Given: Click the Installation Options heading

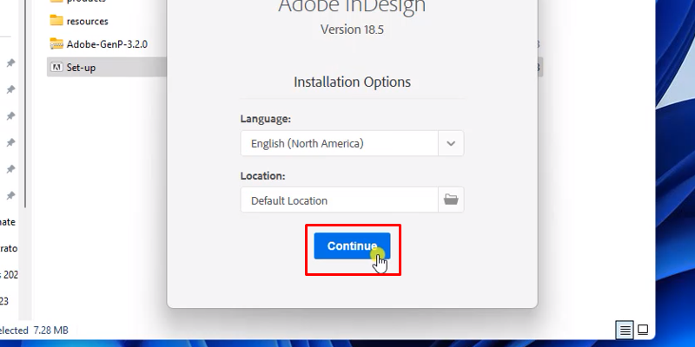Looking at the screenshot, I should coord(352,82).
